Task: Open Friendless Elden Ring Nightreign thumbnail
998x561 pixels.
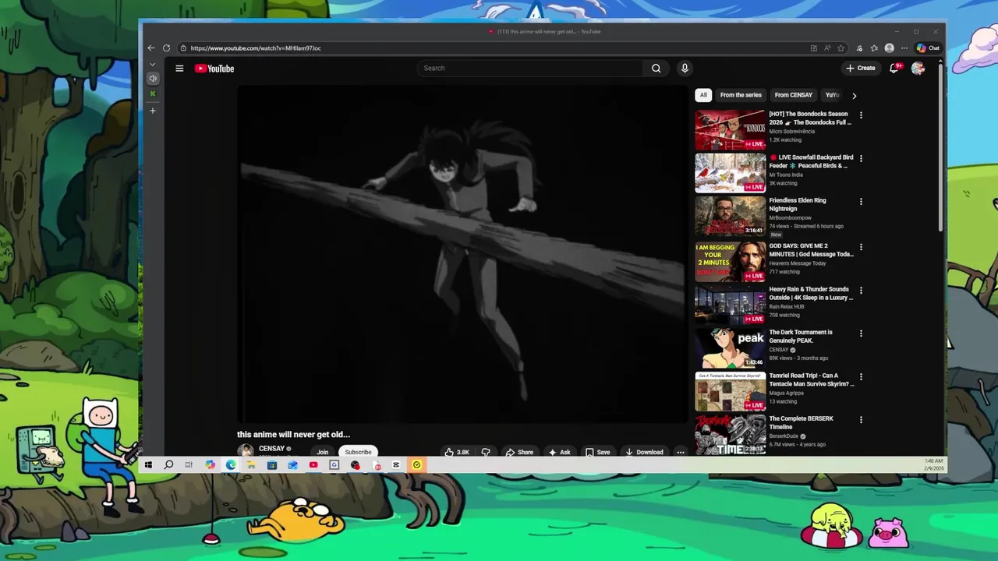Action: [x=730, y=216]
